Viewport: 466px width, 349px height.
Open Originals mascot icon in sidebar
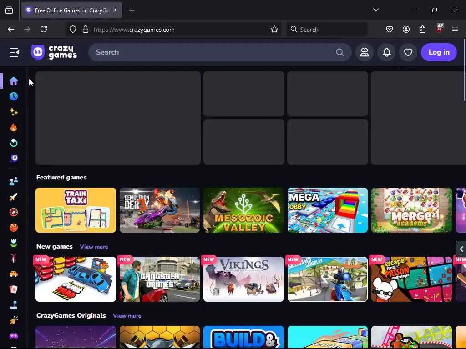pyautogui.click(x=14, y=158)
